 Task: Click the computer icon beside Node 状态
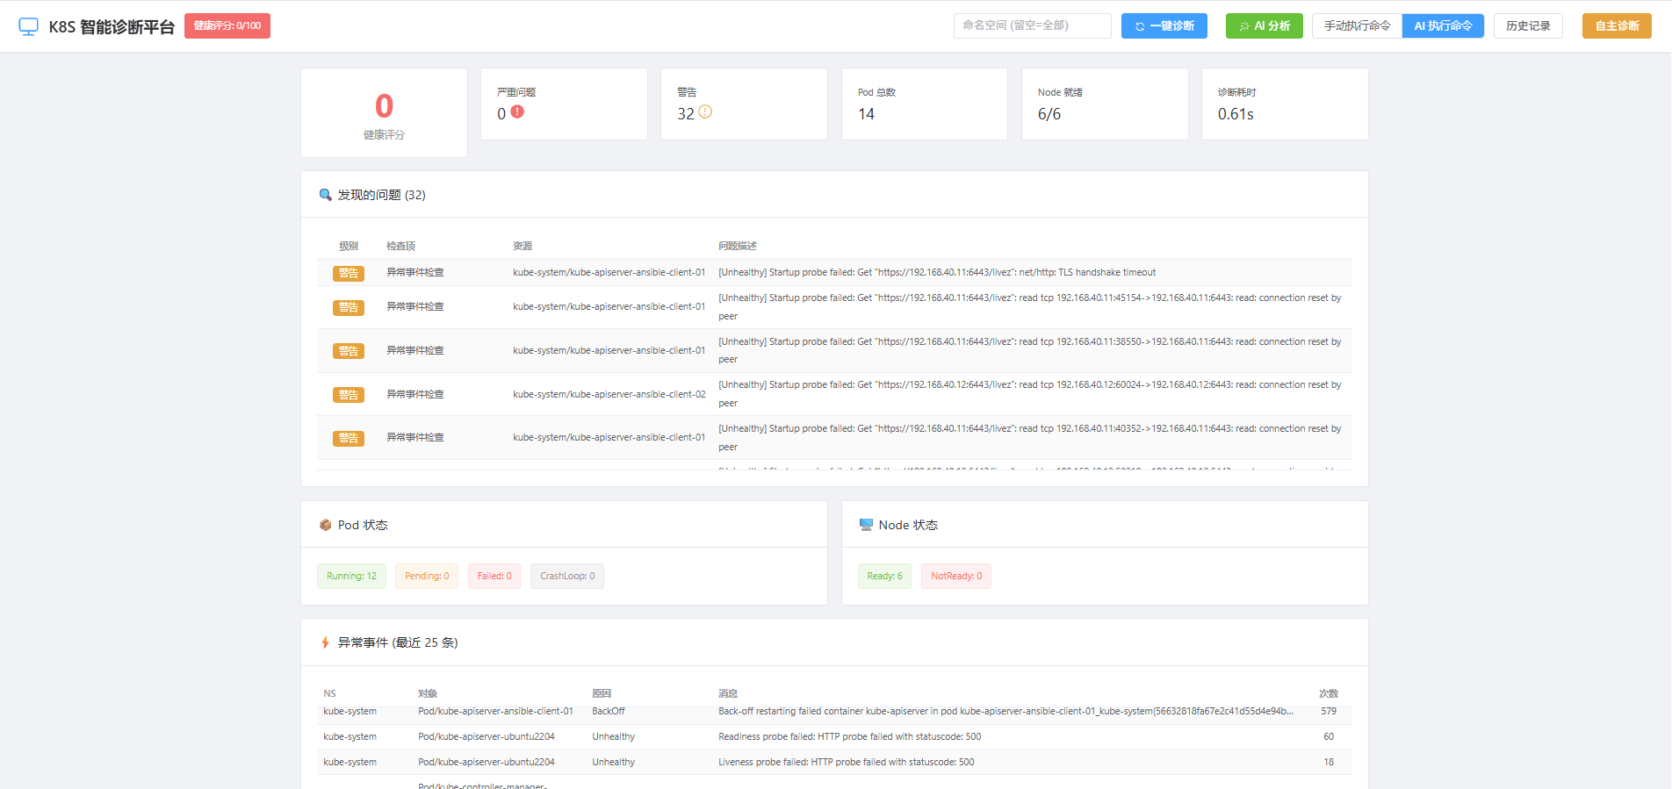(x=866, y=525)
